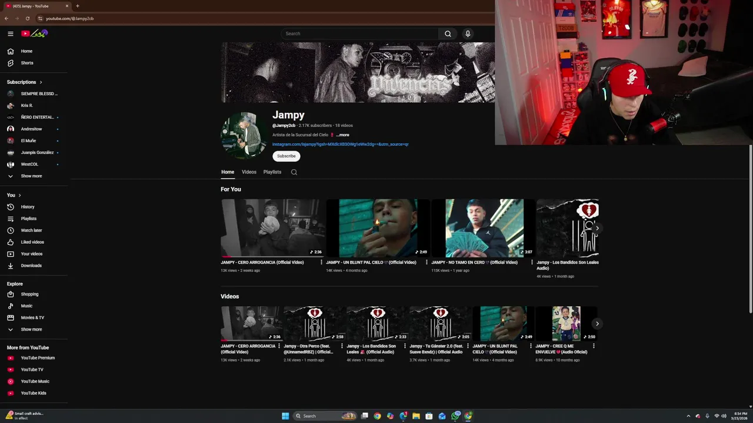Click the browser address bar URL
The image size is (753, 423).
click(x=69, y=18)
